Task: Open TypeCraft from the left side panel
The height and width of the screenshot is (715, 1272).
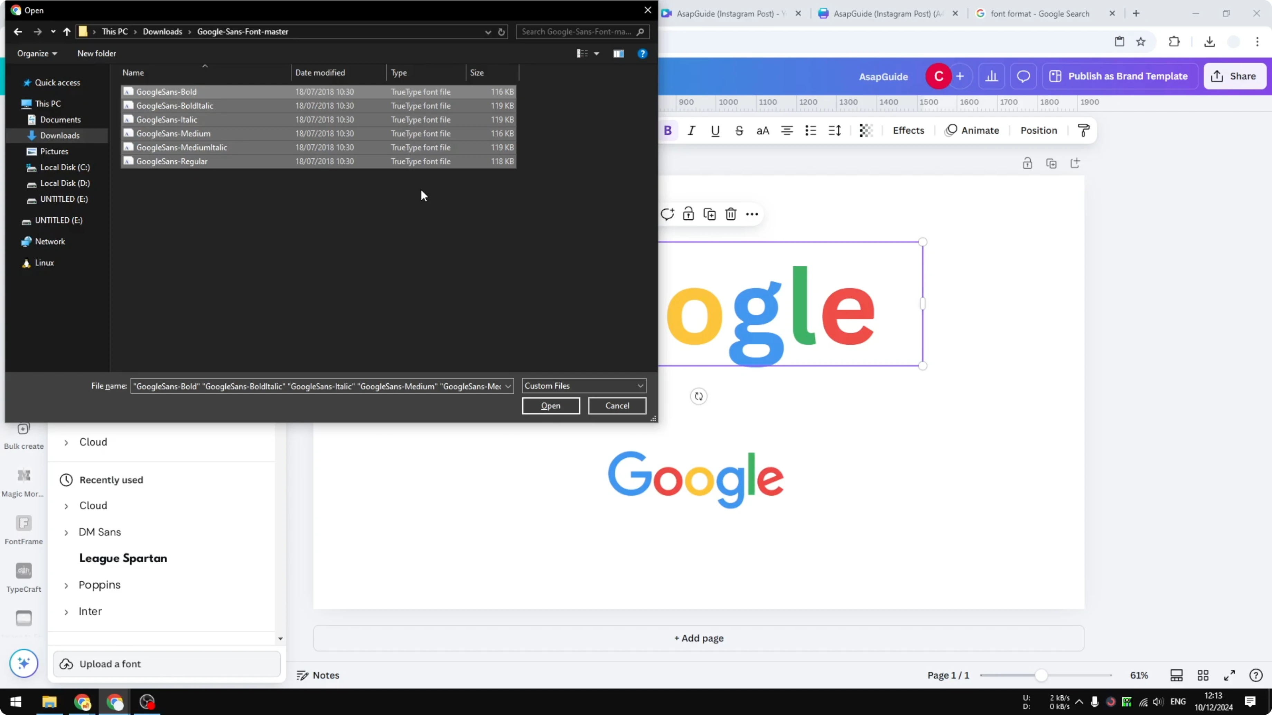Action: pyautogui.click(x=23, y=577)
